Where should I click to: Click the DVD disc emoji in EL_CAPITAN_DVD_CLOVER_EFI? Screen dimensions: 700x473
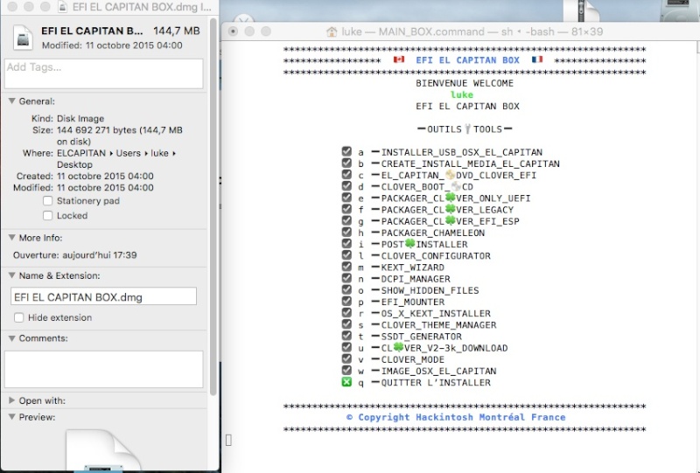click(450, 175)
